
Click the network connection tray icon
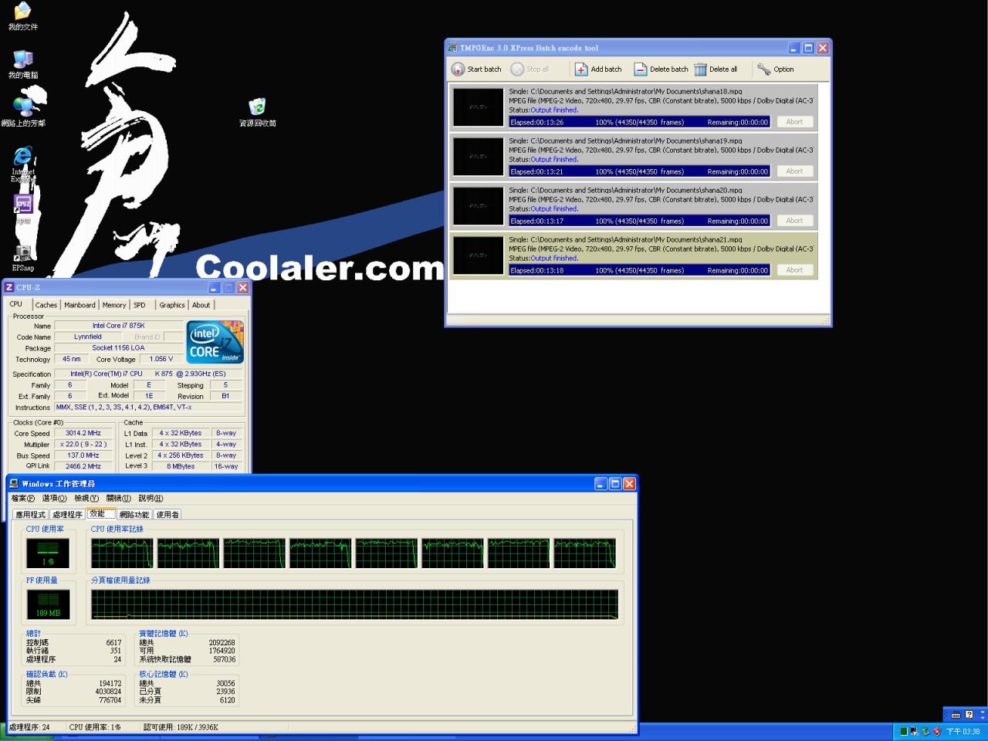[915, 732]
